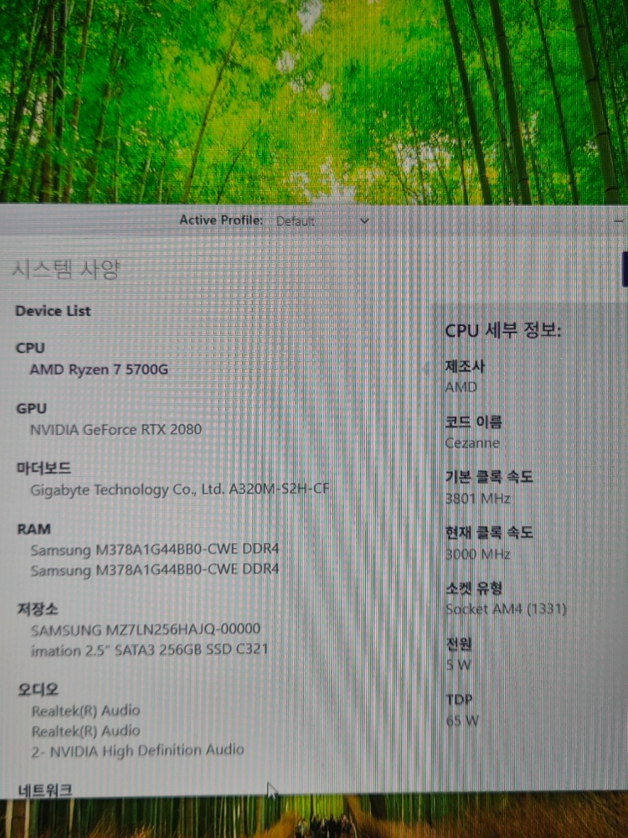Select the first Realtek(R) Audio device
The height and width of the screenshot is (838, 628).
pyautogui.click(x=85, y=711)
